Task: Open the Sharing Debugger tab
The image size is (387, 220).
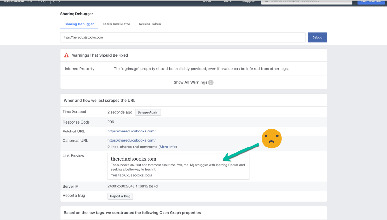Action: [x=79, y=24]
